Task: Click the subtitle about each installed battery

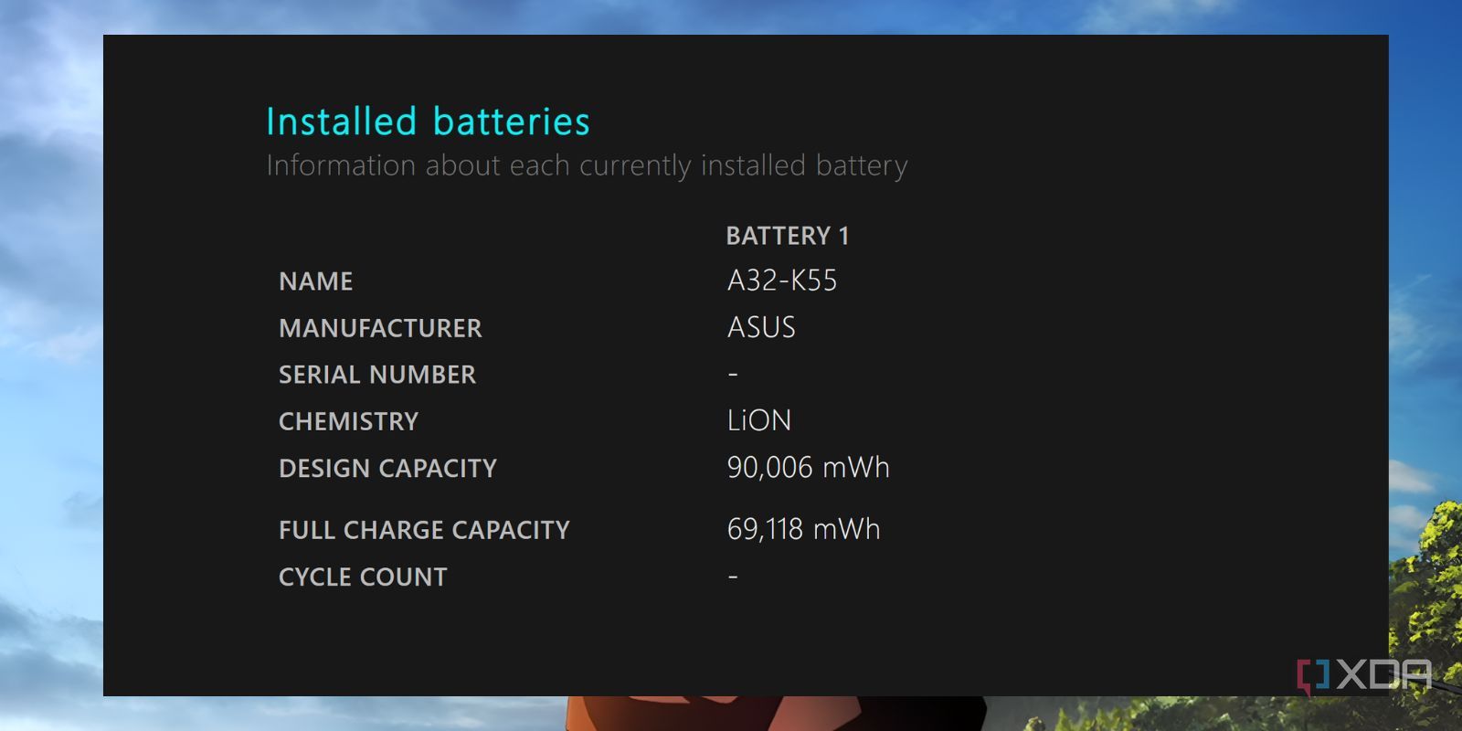Action: (587, 165)
